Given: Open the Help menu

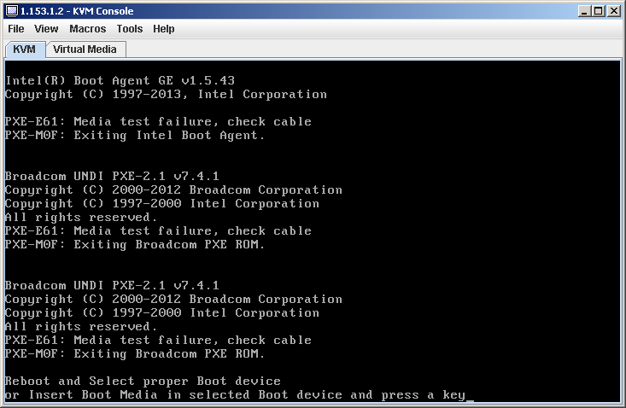Looking at the screenshot, I should point(164,29).
